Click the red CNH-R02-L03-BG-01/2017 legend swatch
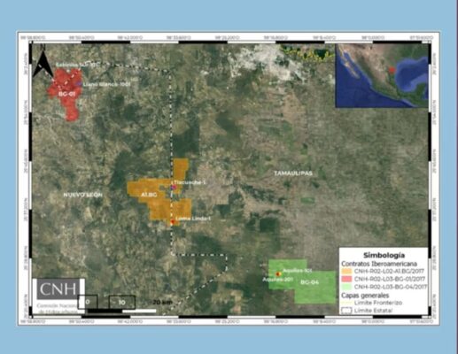 coord(346,279)
